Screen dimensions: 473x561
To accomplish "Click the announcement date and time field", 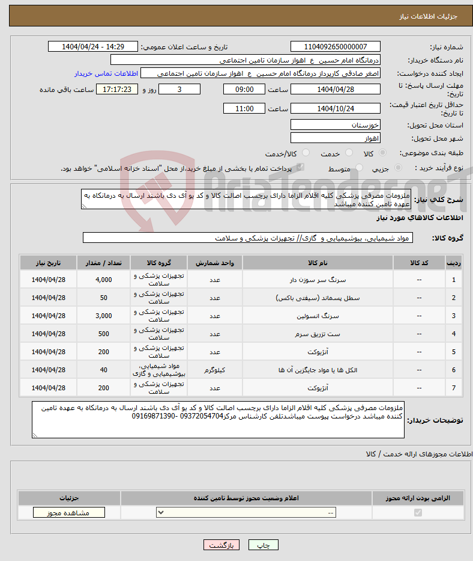I will [93, 46].
